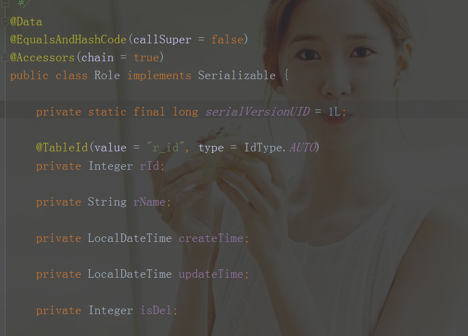468x336 pixels.
Task: Toggle the comment-end fold marker at top
Action: pyautogui.click(x=5, y=3)
